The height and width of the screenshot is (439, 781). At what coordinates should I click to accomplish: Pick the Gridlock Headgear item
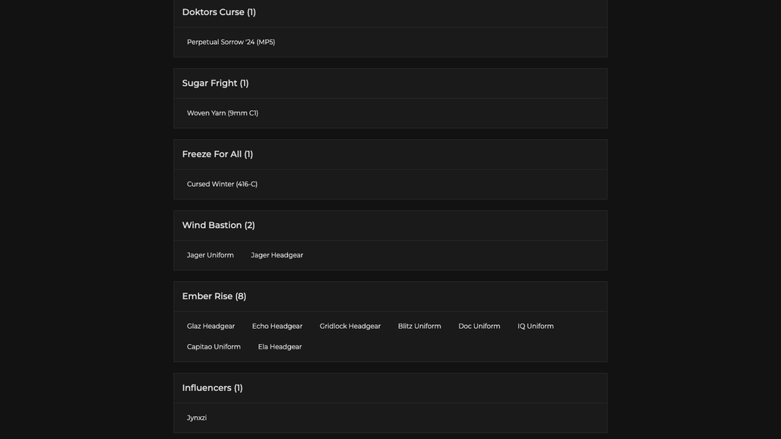click(x=349, y=326)
